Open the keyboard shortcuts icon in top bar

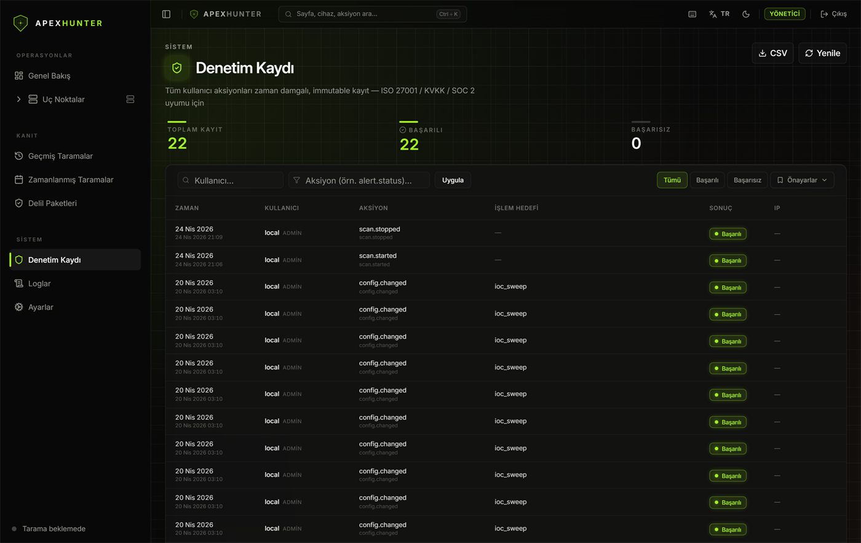coord(692,14)
